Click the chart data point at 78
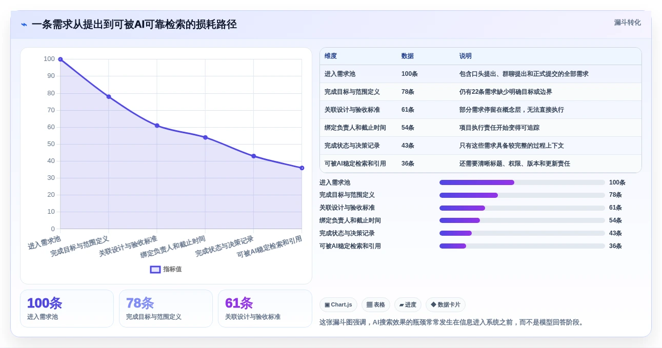The height and width of the screenshot is (348, 662). (109, 97)
